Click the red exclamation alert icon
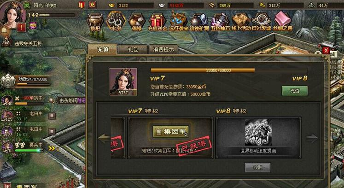344x188 pixels. click(x=22, y=28)
